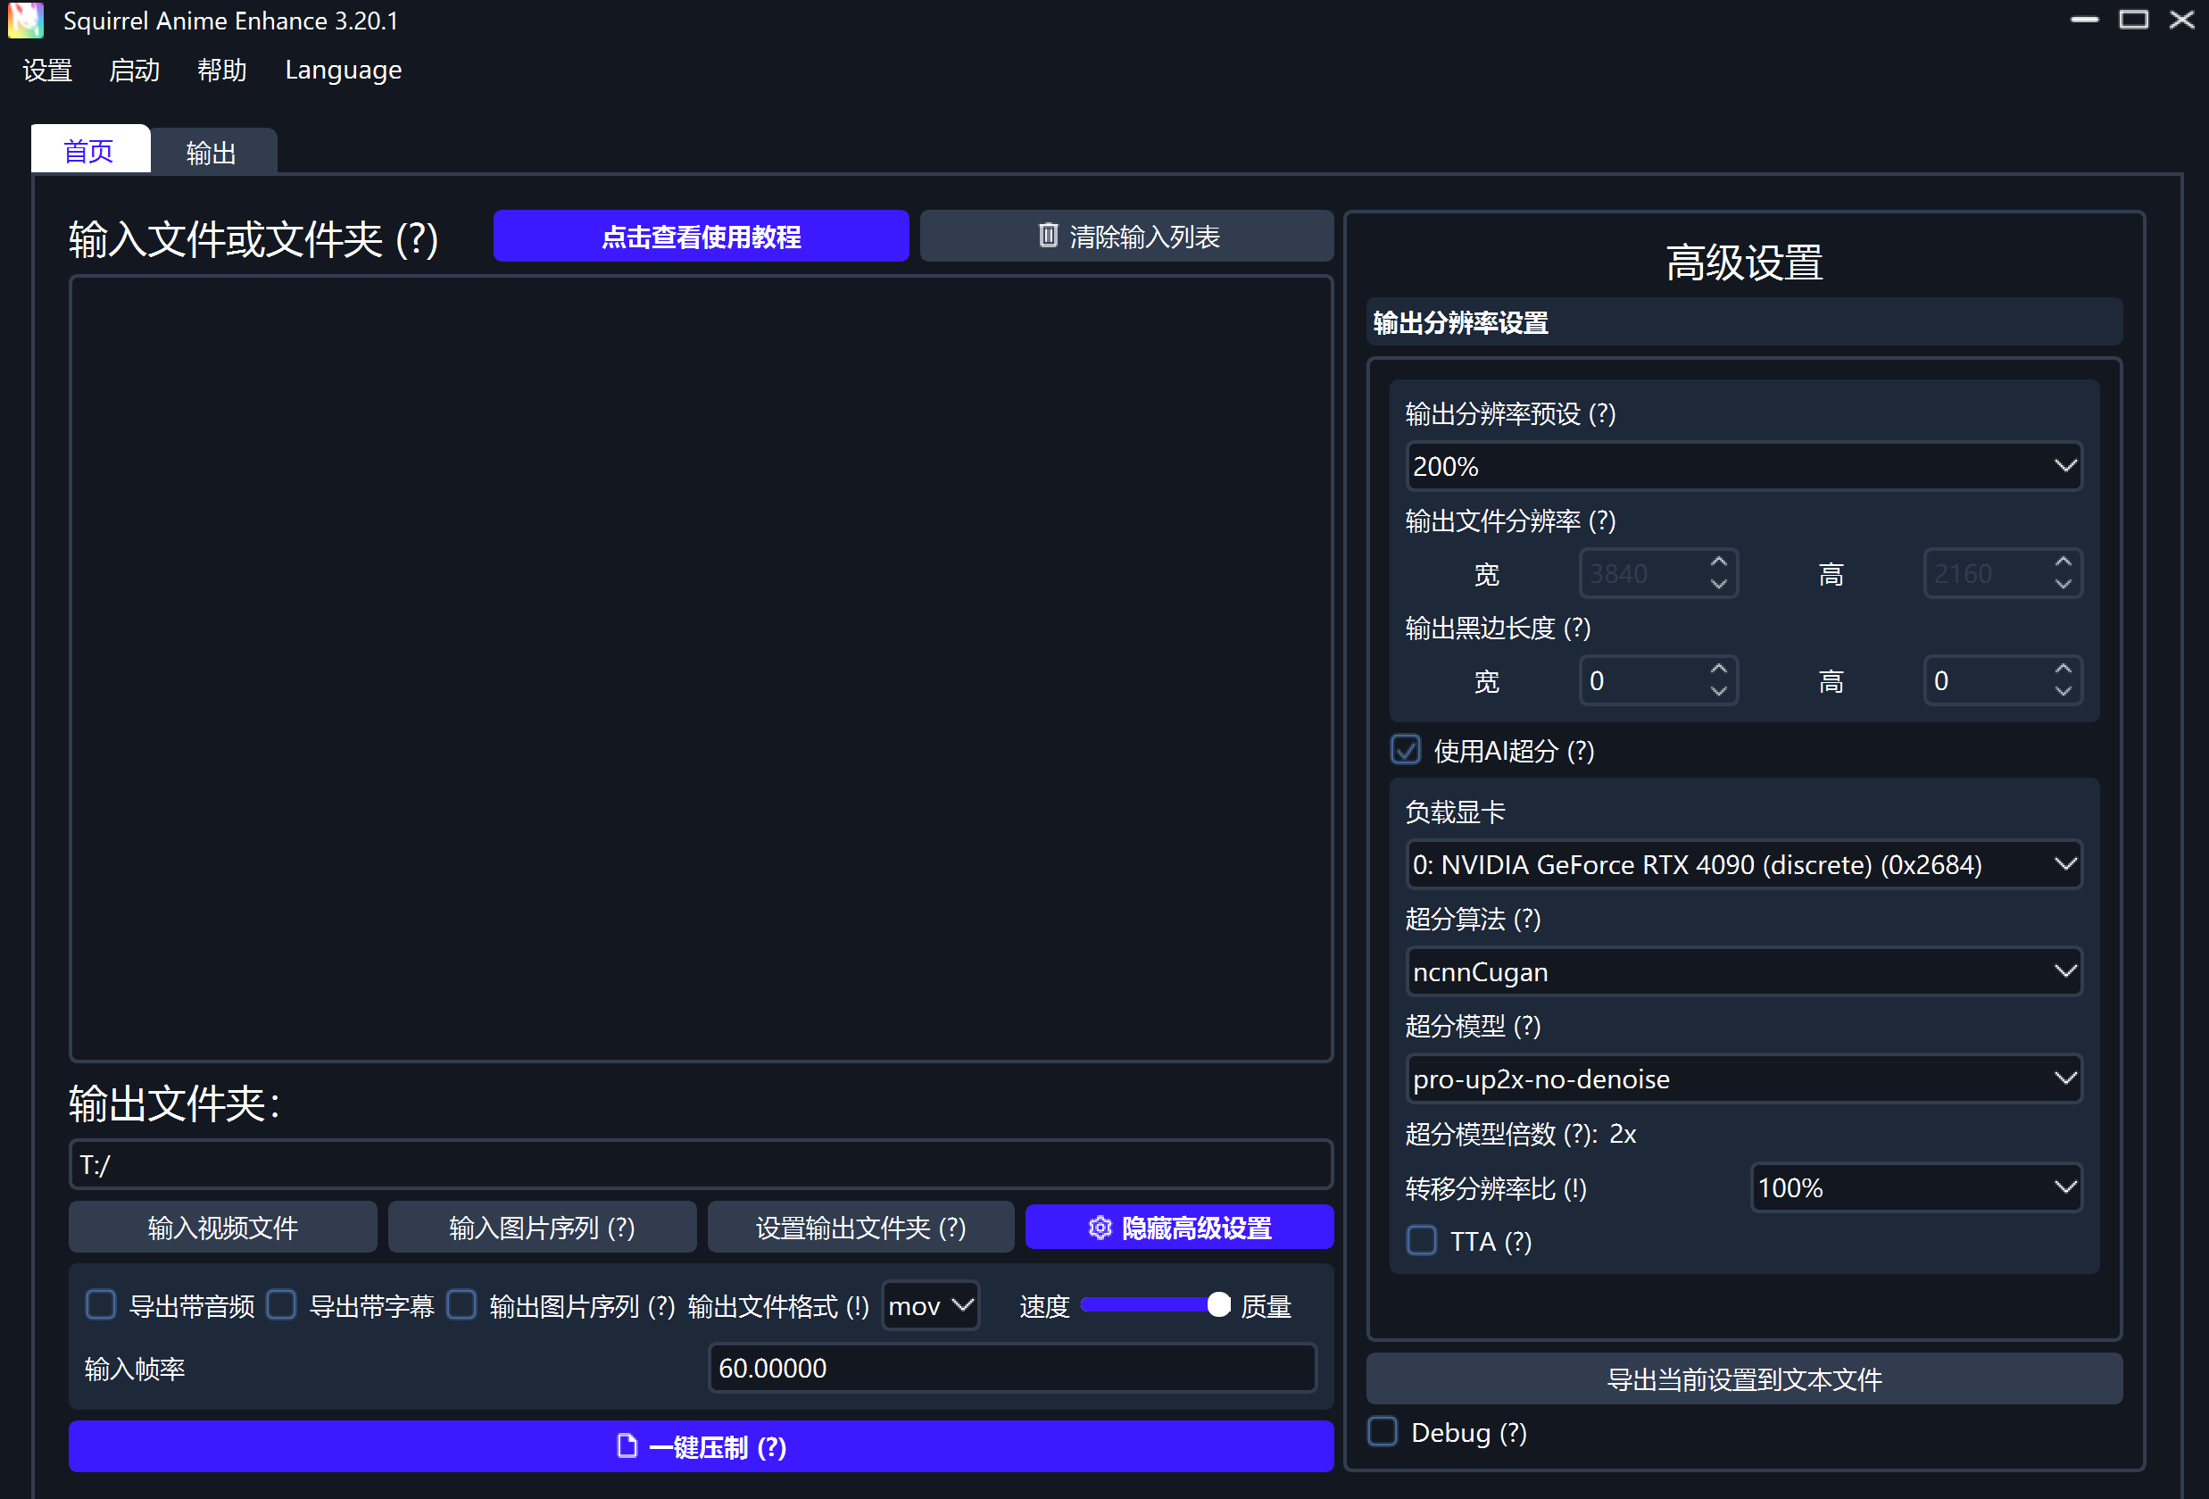Maximize the application window
Viewport: 2209px width, 1499px height.
[2133, 20]
